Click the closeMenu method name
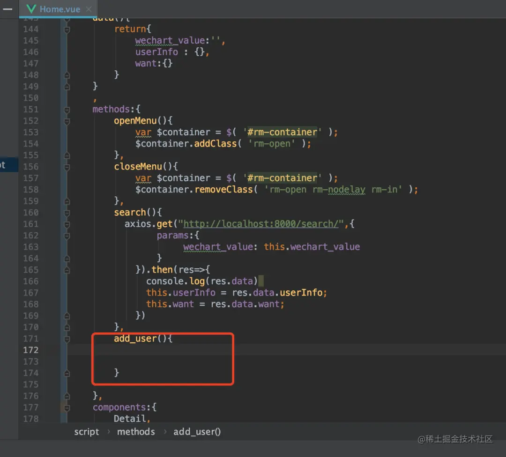This screenshot has width=506, height=457. pos(138,166)
